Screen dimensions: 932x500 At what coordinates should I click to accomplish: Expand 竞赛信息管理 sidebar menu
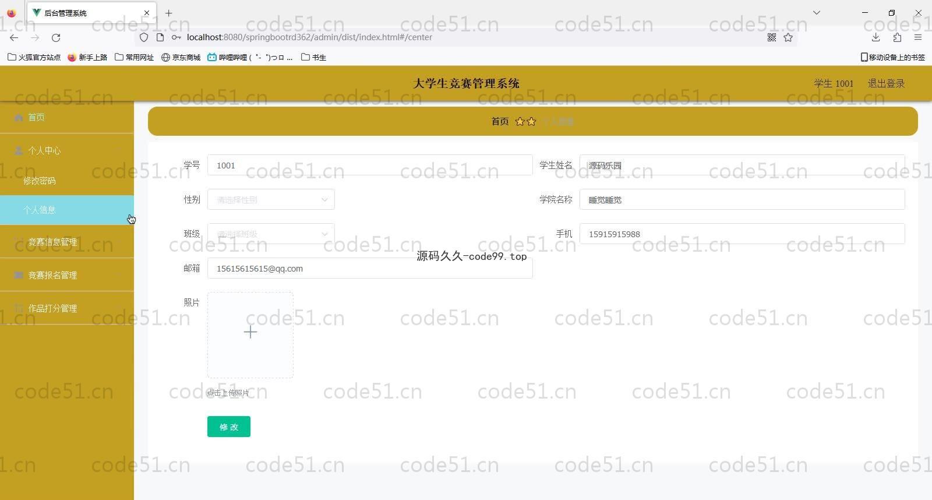[x=52, y=242]
